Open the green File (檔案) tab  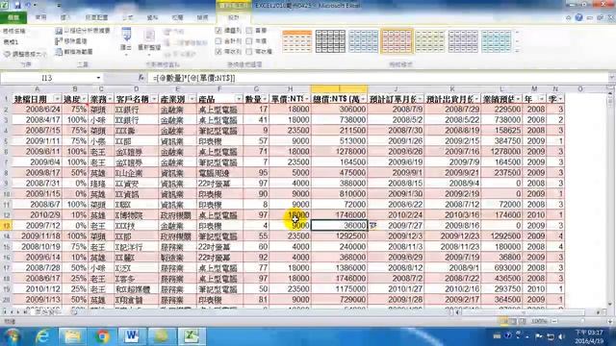[x=13, y=17]
